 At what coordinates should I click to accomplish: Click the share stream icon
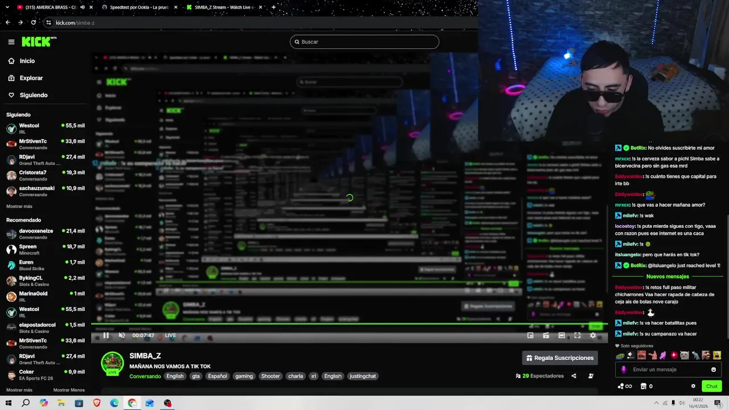pyautogui.click(x=574, y=376)
